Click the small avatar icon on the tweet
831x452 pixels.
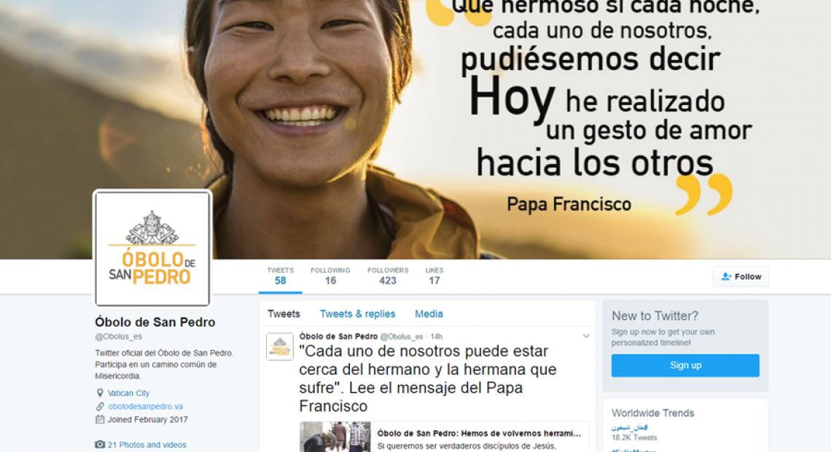tap(279, 346)
